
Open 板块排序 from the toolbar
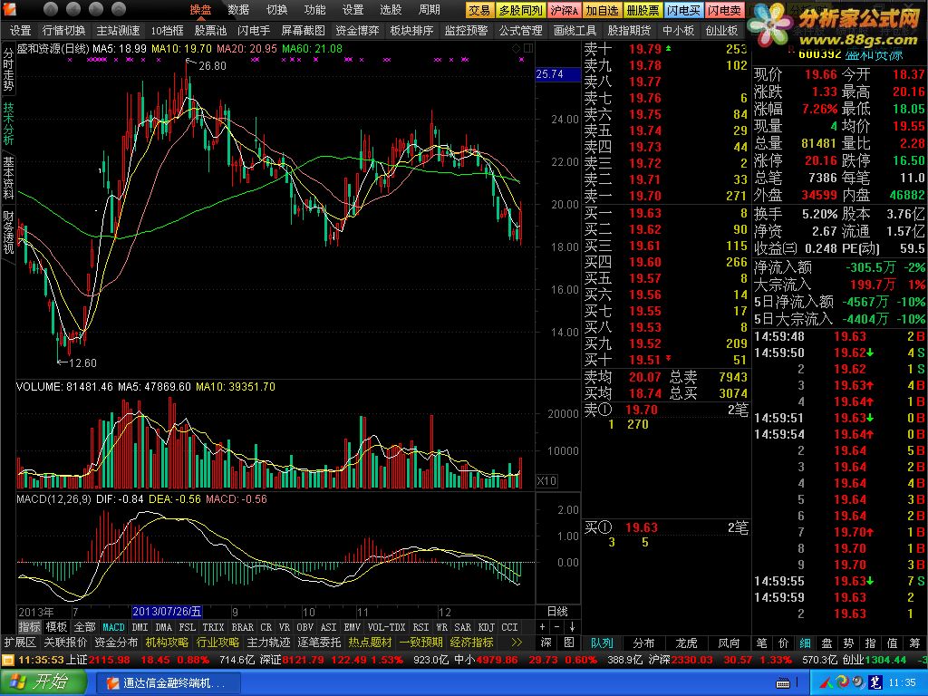[412, 30]
